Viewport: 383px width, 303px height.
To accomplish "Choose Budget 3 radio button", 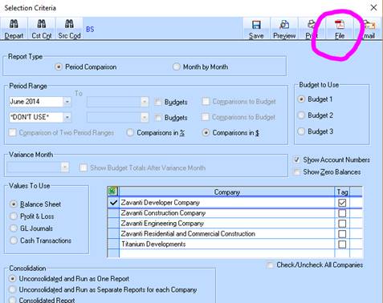I will coord(301,131).
